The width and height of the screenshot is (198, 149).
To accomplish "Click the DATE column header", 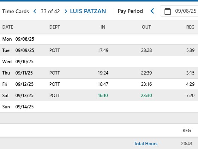I will click(x=8, y=27).
